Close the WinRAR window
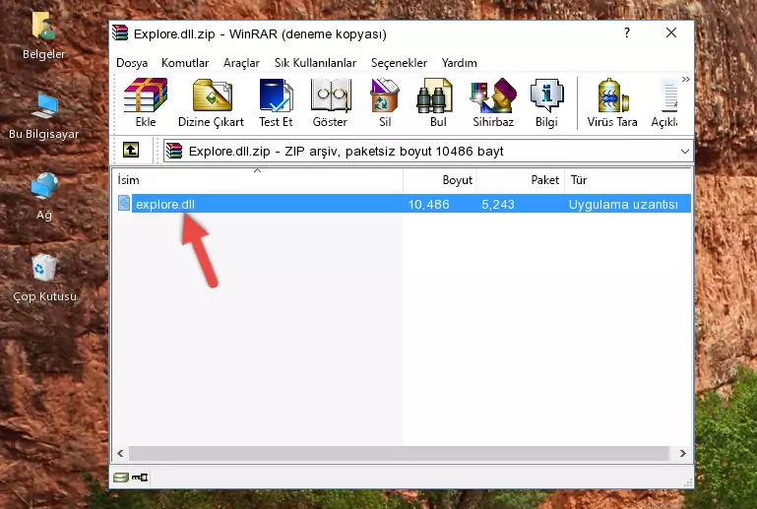This screenshot has width=757, height=509. (671, 32)
